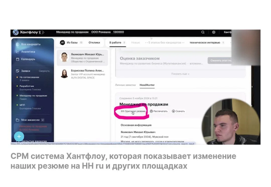Select highlighted ООО Ромашка vacancy in sidebar

pos(33,128)
